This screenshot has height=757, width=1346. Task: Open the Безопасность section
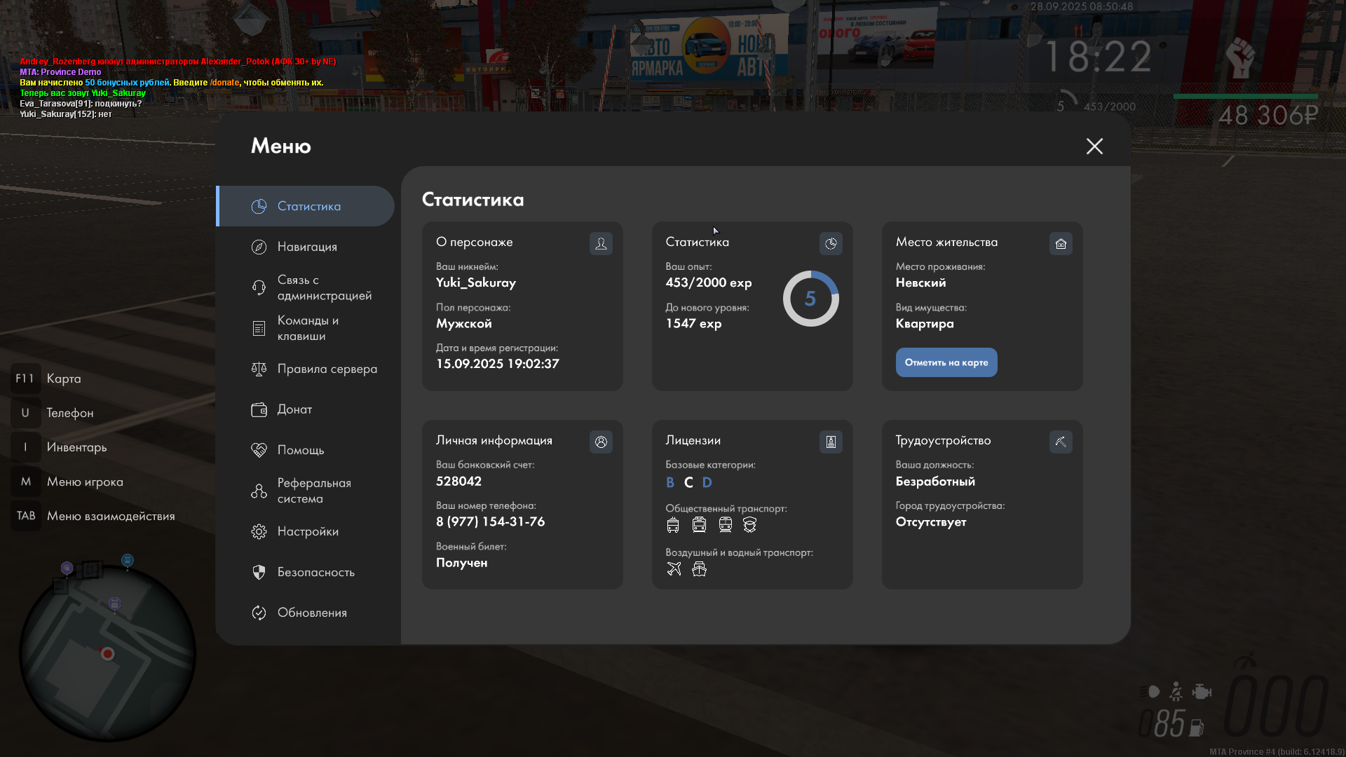pyautogui.click(x=315, y=572)
